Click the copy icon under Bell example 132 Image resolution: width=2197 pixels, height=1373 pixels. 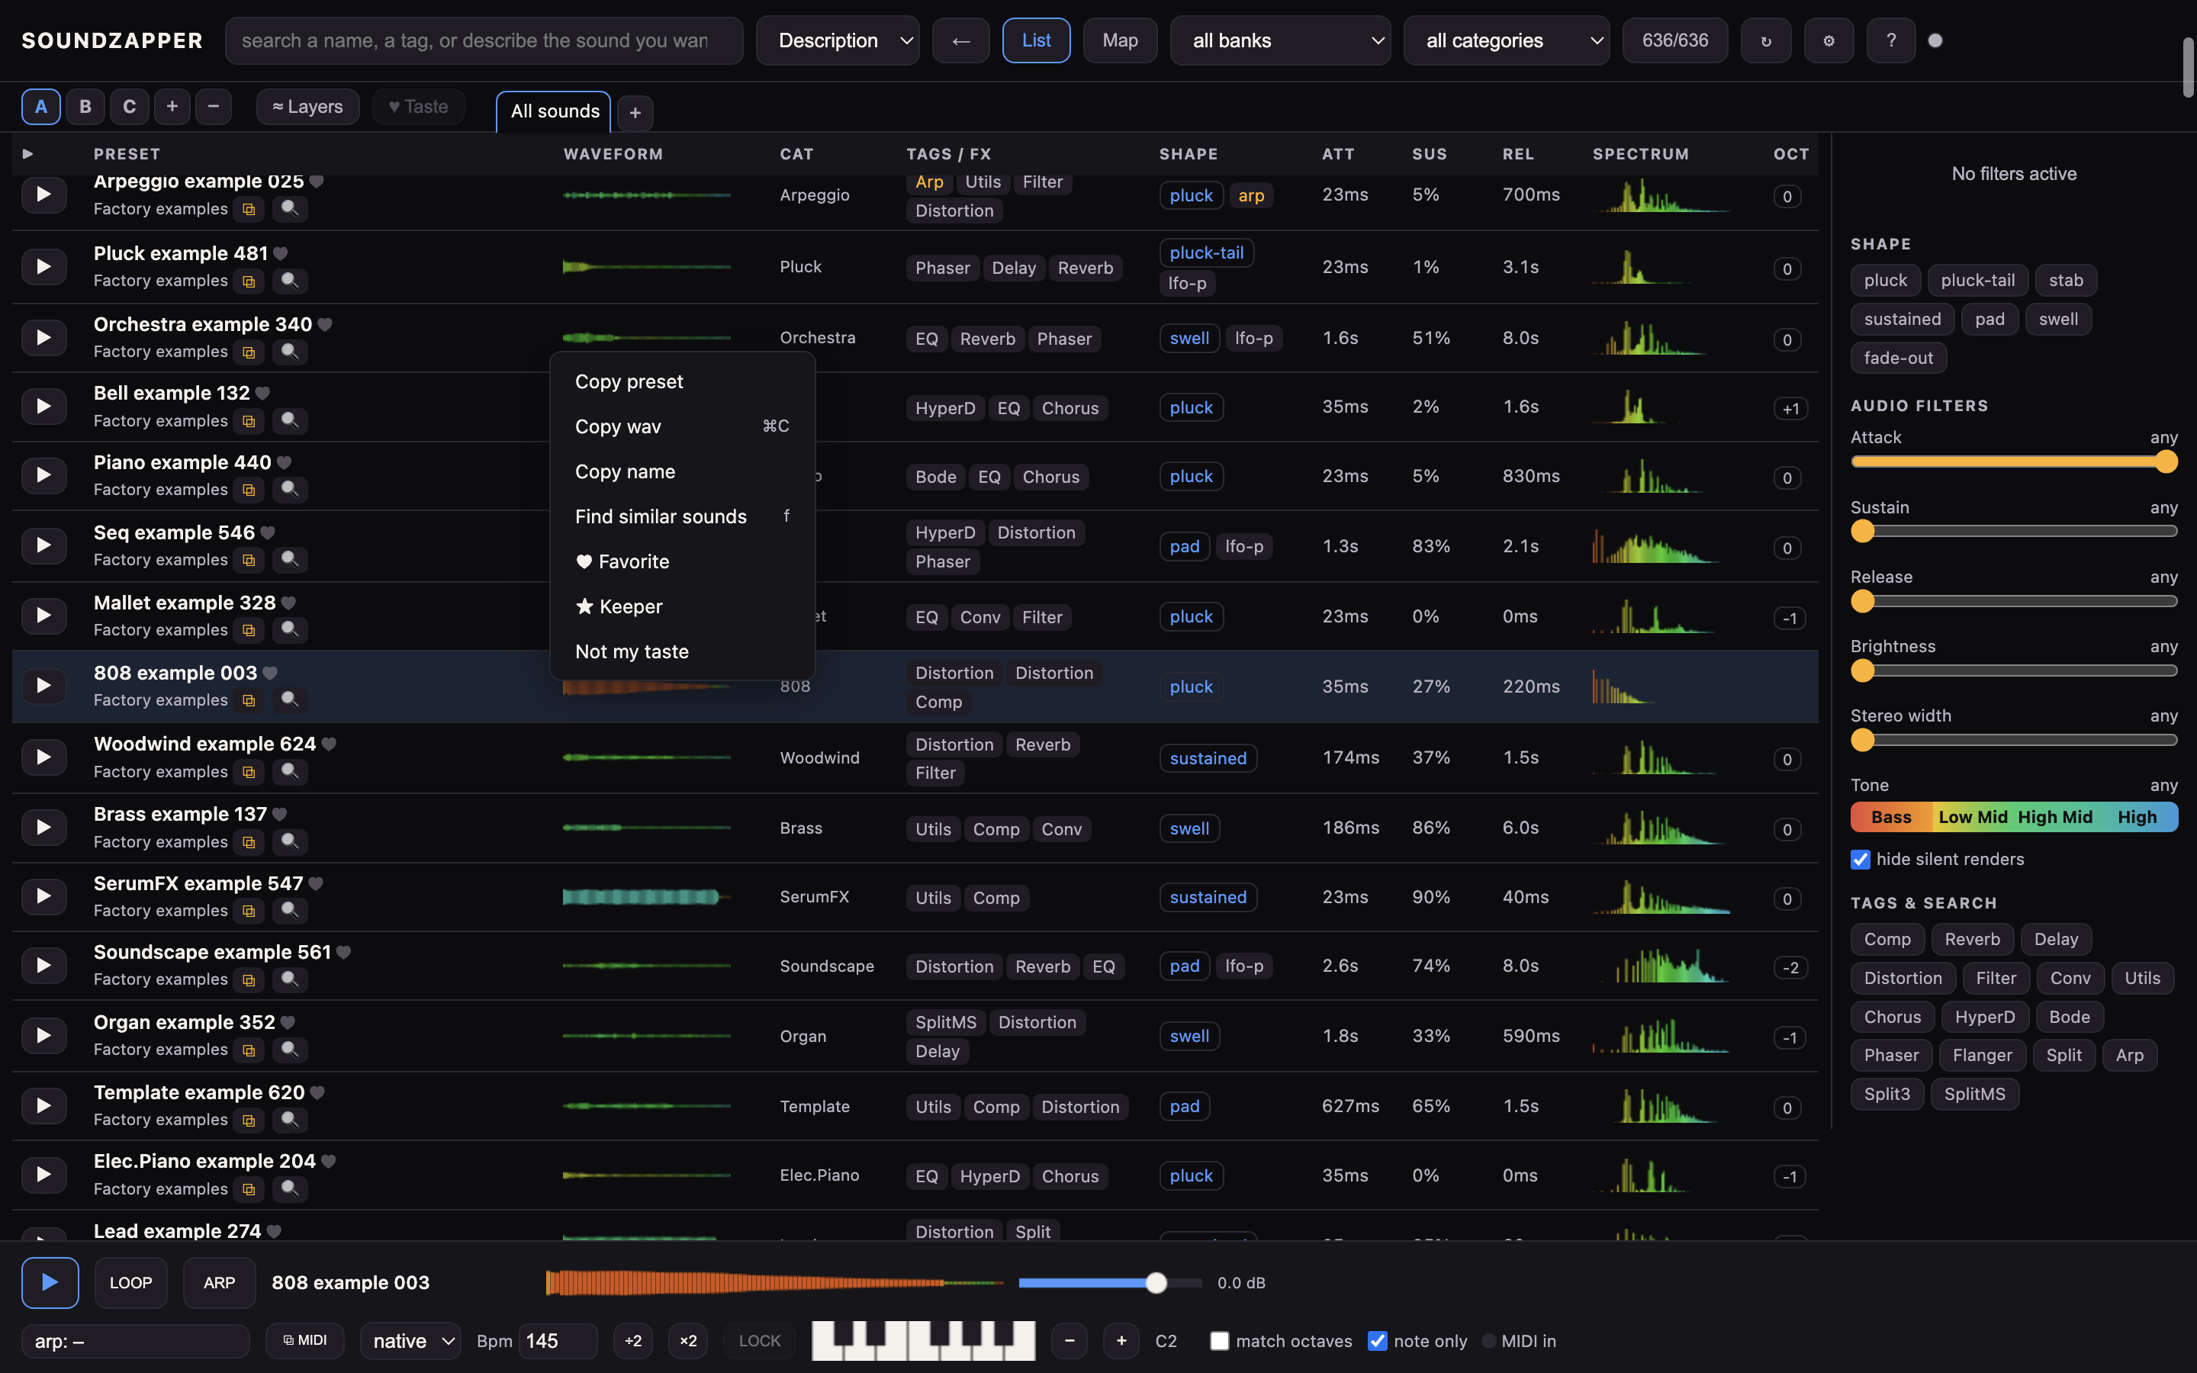pyautogui.click(x=248, y=421)
